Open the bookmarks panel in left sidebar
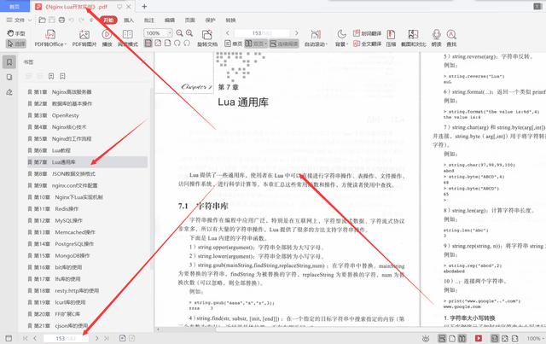 (x=9, y=62)
